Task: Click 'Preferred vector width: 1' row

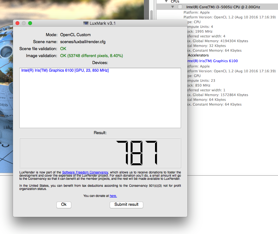Action: click(x=206, y=90)
